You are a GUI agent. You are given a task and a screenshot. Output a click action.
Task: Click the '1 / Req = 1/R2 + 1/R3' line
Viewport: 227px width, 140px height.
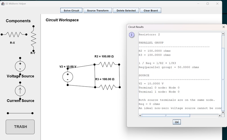157,63
